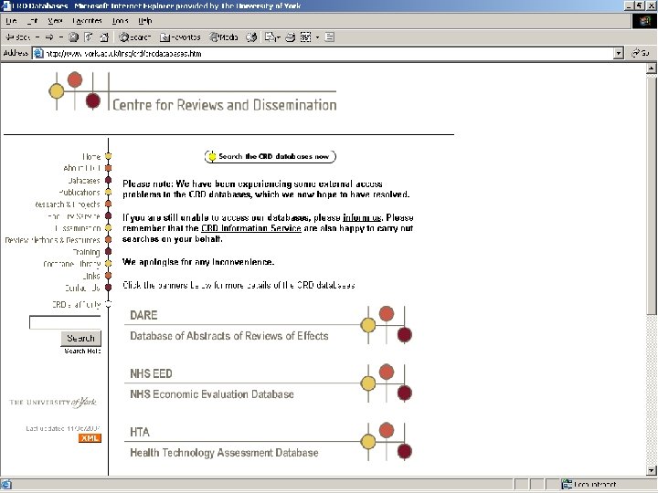Image resolution: width=658 pixels, height=493 pixels.
Task: Open the History toolbar icon
Action: [251, 37]
